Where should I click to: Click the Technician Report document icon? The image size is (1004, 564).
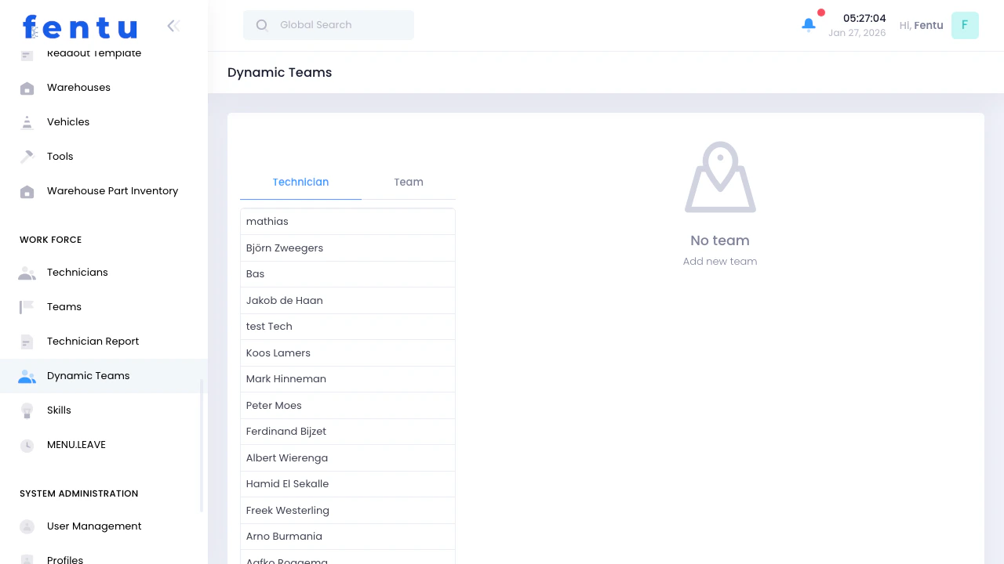[x=27, y=342]
